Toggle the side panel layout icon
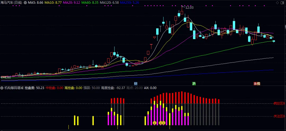Screen dimensions: 286x131 click(282, 3)
